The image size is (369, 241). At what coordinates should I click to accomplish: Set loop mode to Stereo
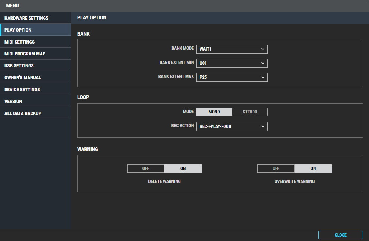tap(250, 112)
